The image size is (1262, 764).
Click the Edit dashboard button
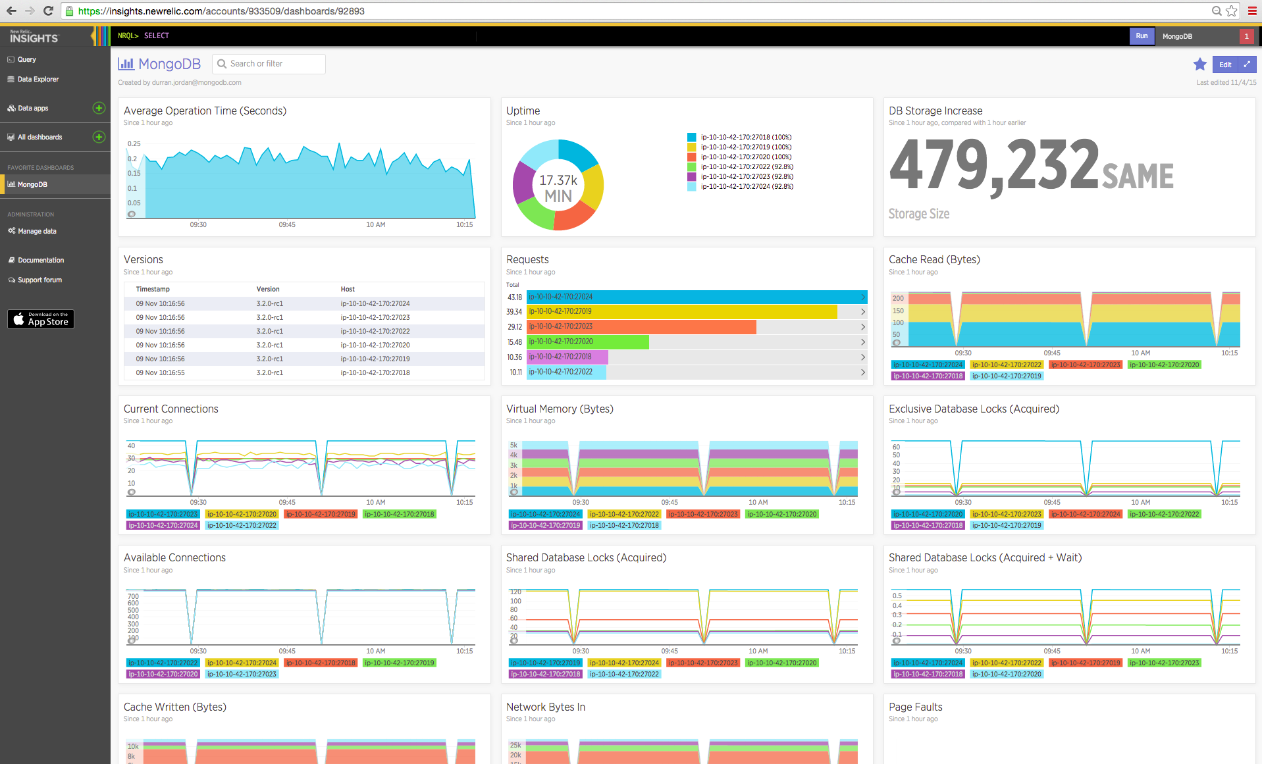click(1225, 64)
